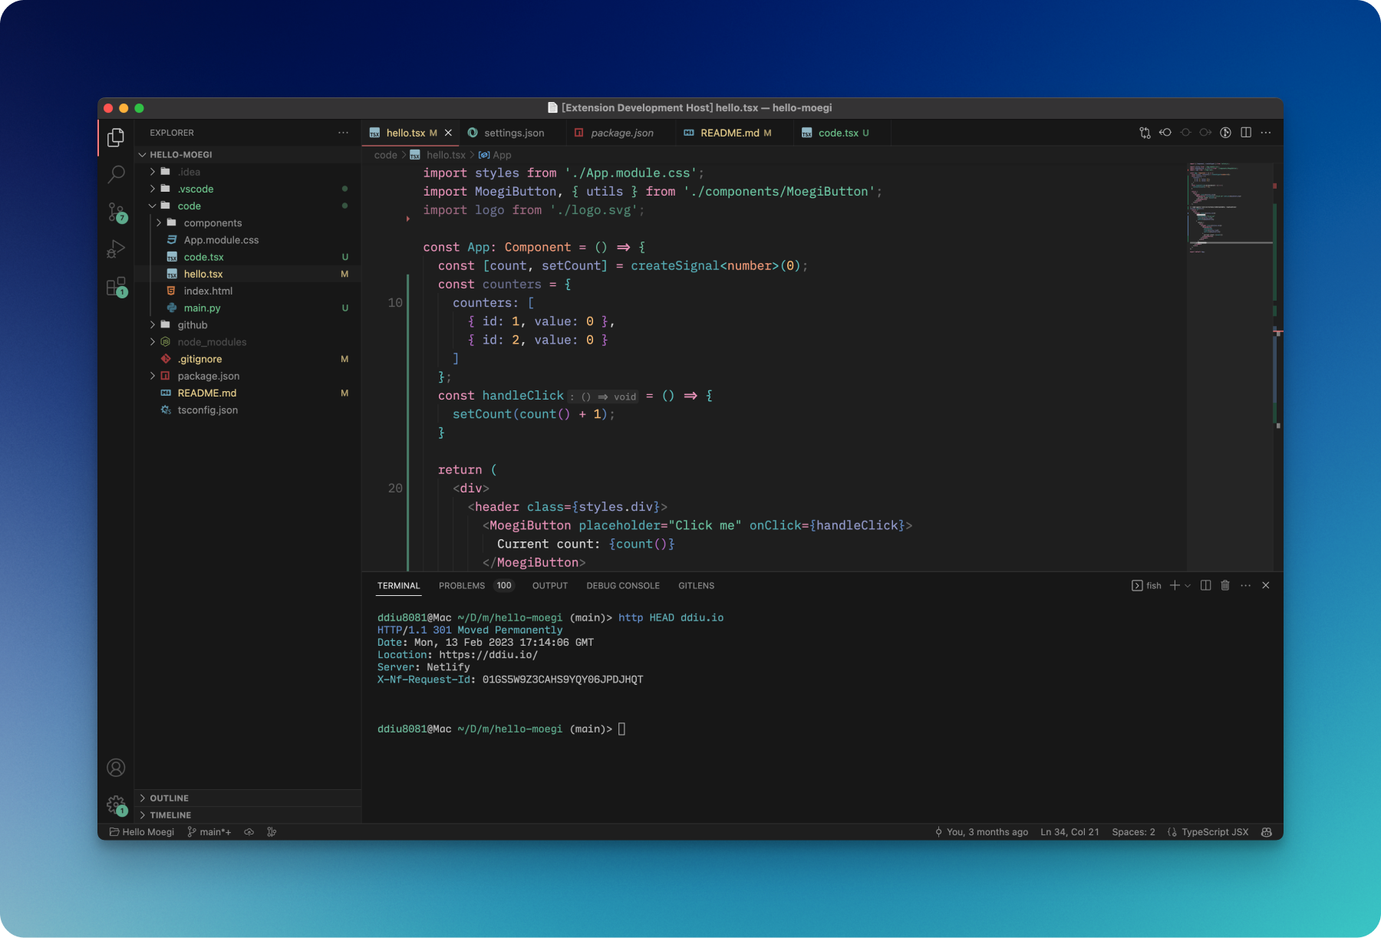The height and width of the screenshot is (938, 1381).
Task: Split the editor to the right
Action: click(x=1246, y=133)
